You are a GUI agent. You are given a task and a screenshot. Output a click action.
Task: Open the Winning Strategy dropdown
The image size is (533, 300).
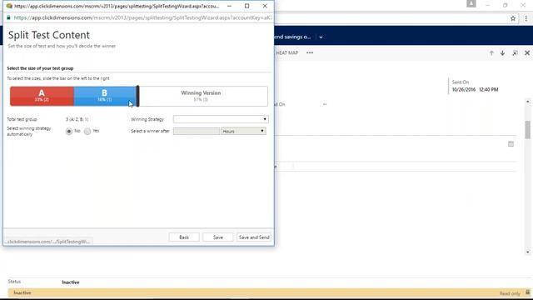[221, 119]
